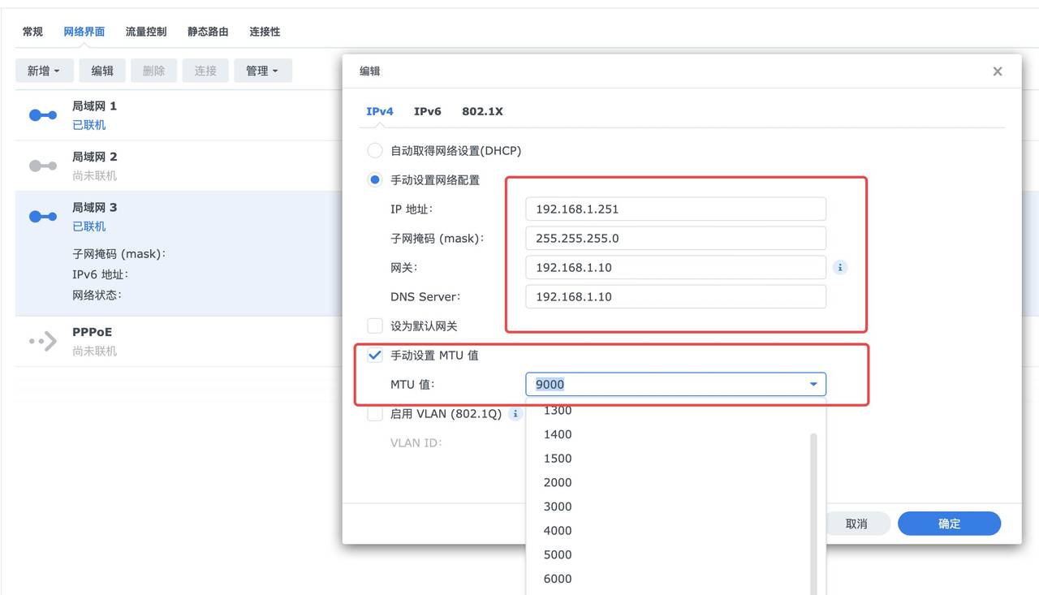This screenshot has height=595, width=1039.
Task: Switch to the IPv6 tab
Action: point(427,111)
